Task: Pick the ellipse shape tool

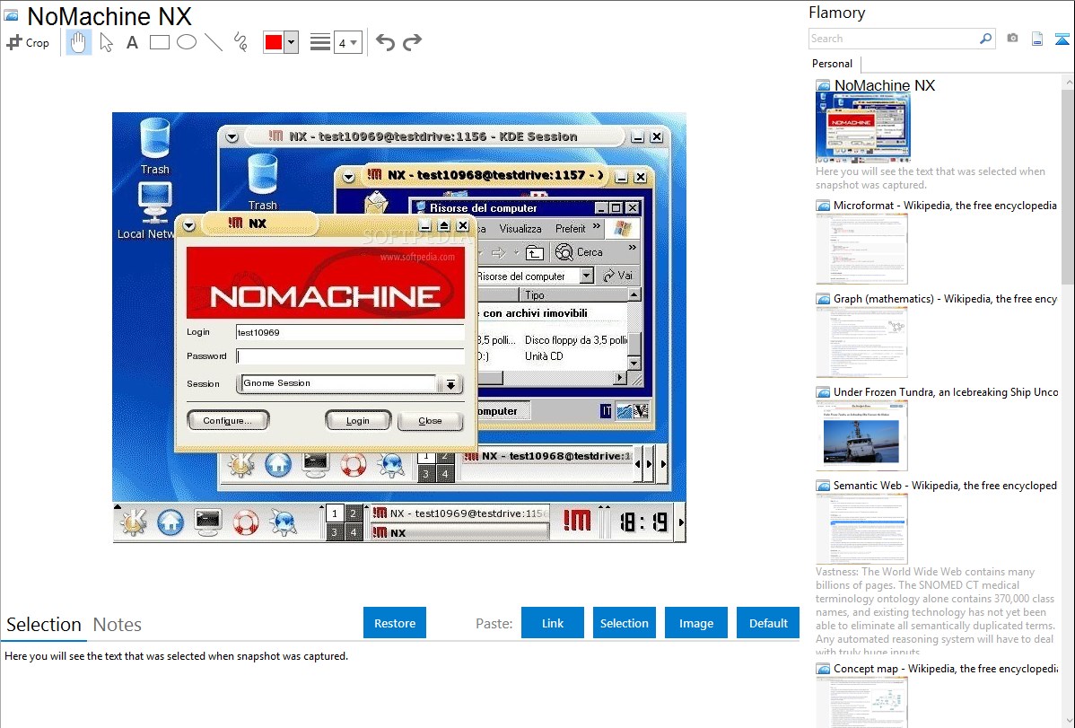Action: pos(186,42)
